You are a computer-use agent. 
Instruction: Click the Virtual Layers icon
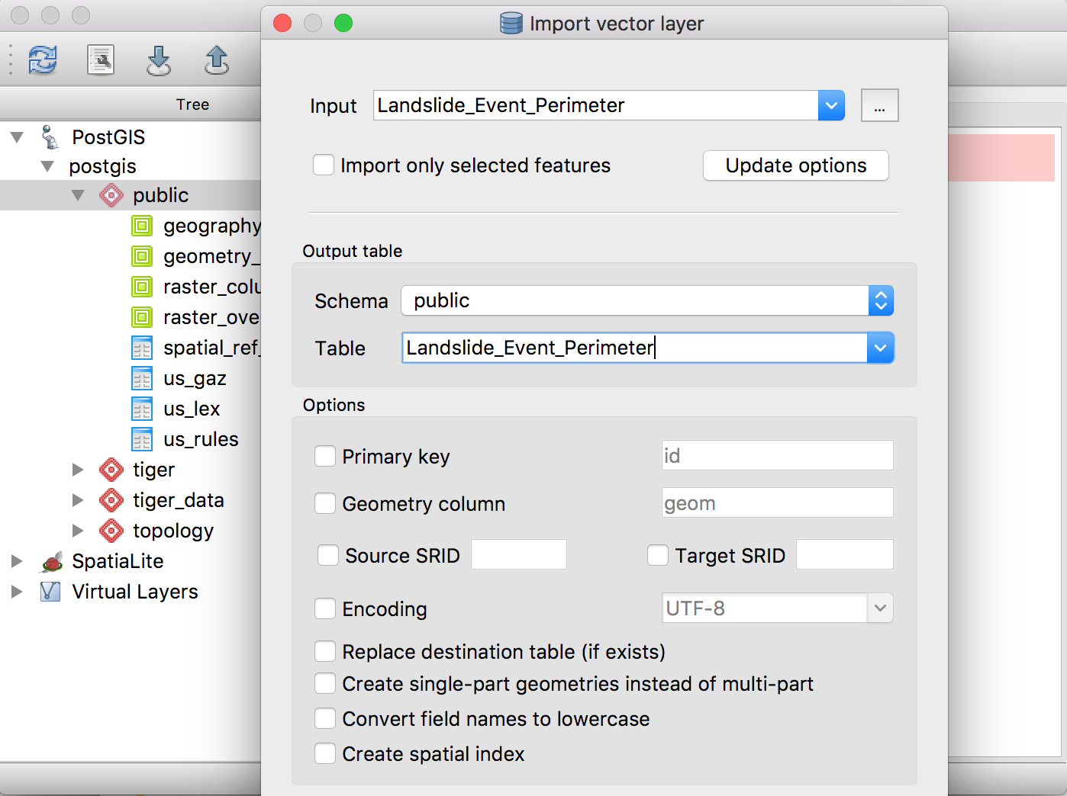point(50,592)
